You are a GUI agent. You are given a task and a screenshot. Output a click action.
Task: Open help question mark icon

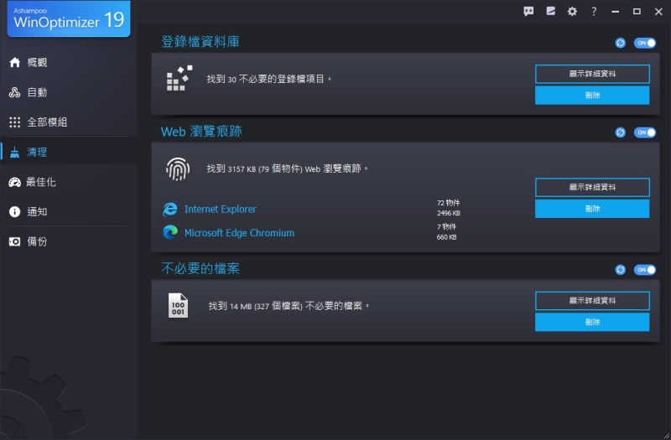pyautogui.click(x=594, y=12)
